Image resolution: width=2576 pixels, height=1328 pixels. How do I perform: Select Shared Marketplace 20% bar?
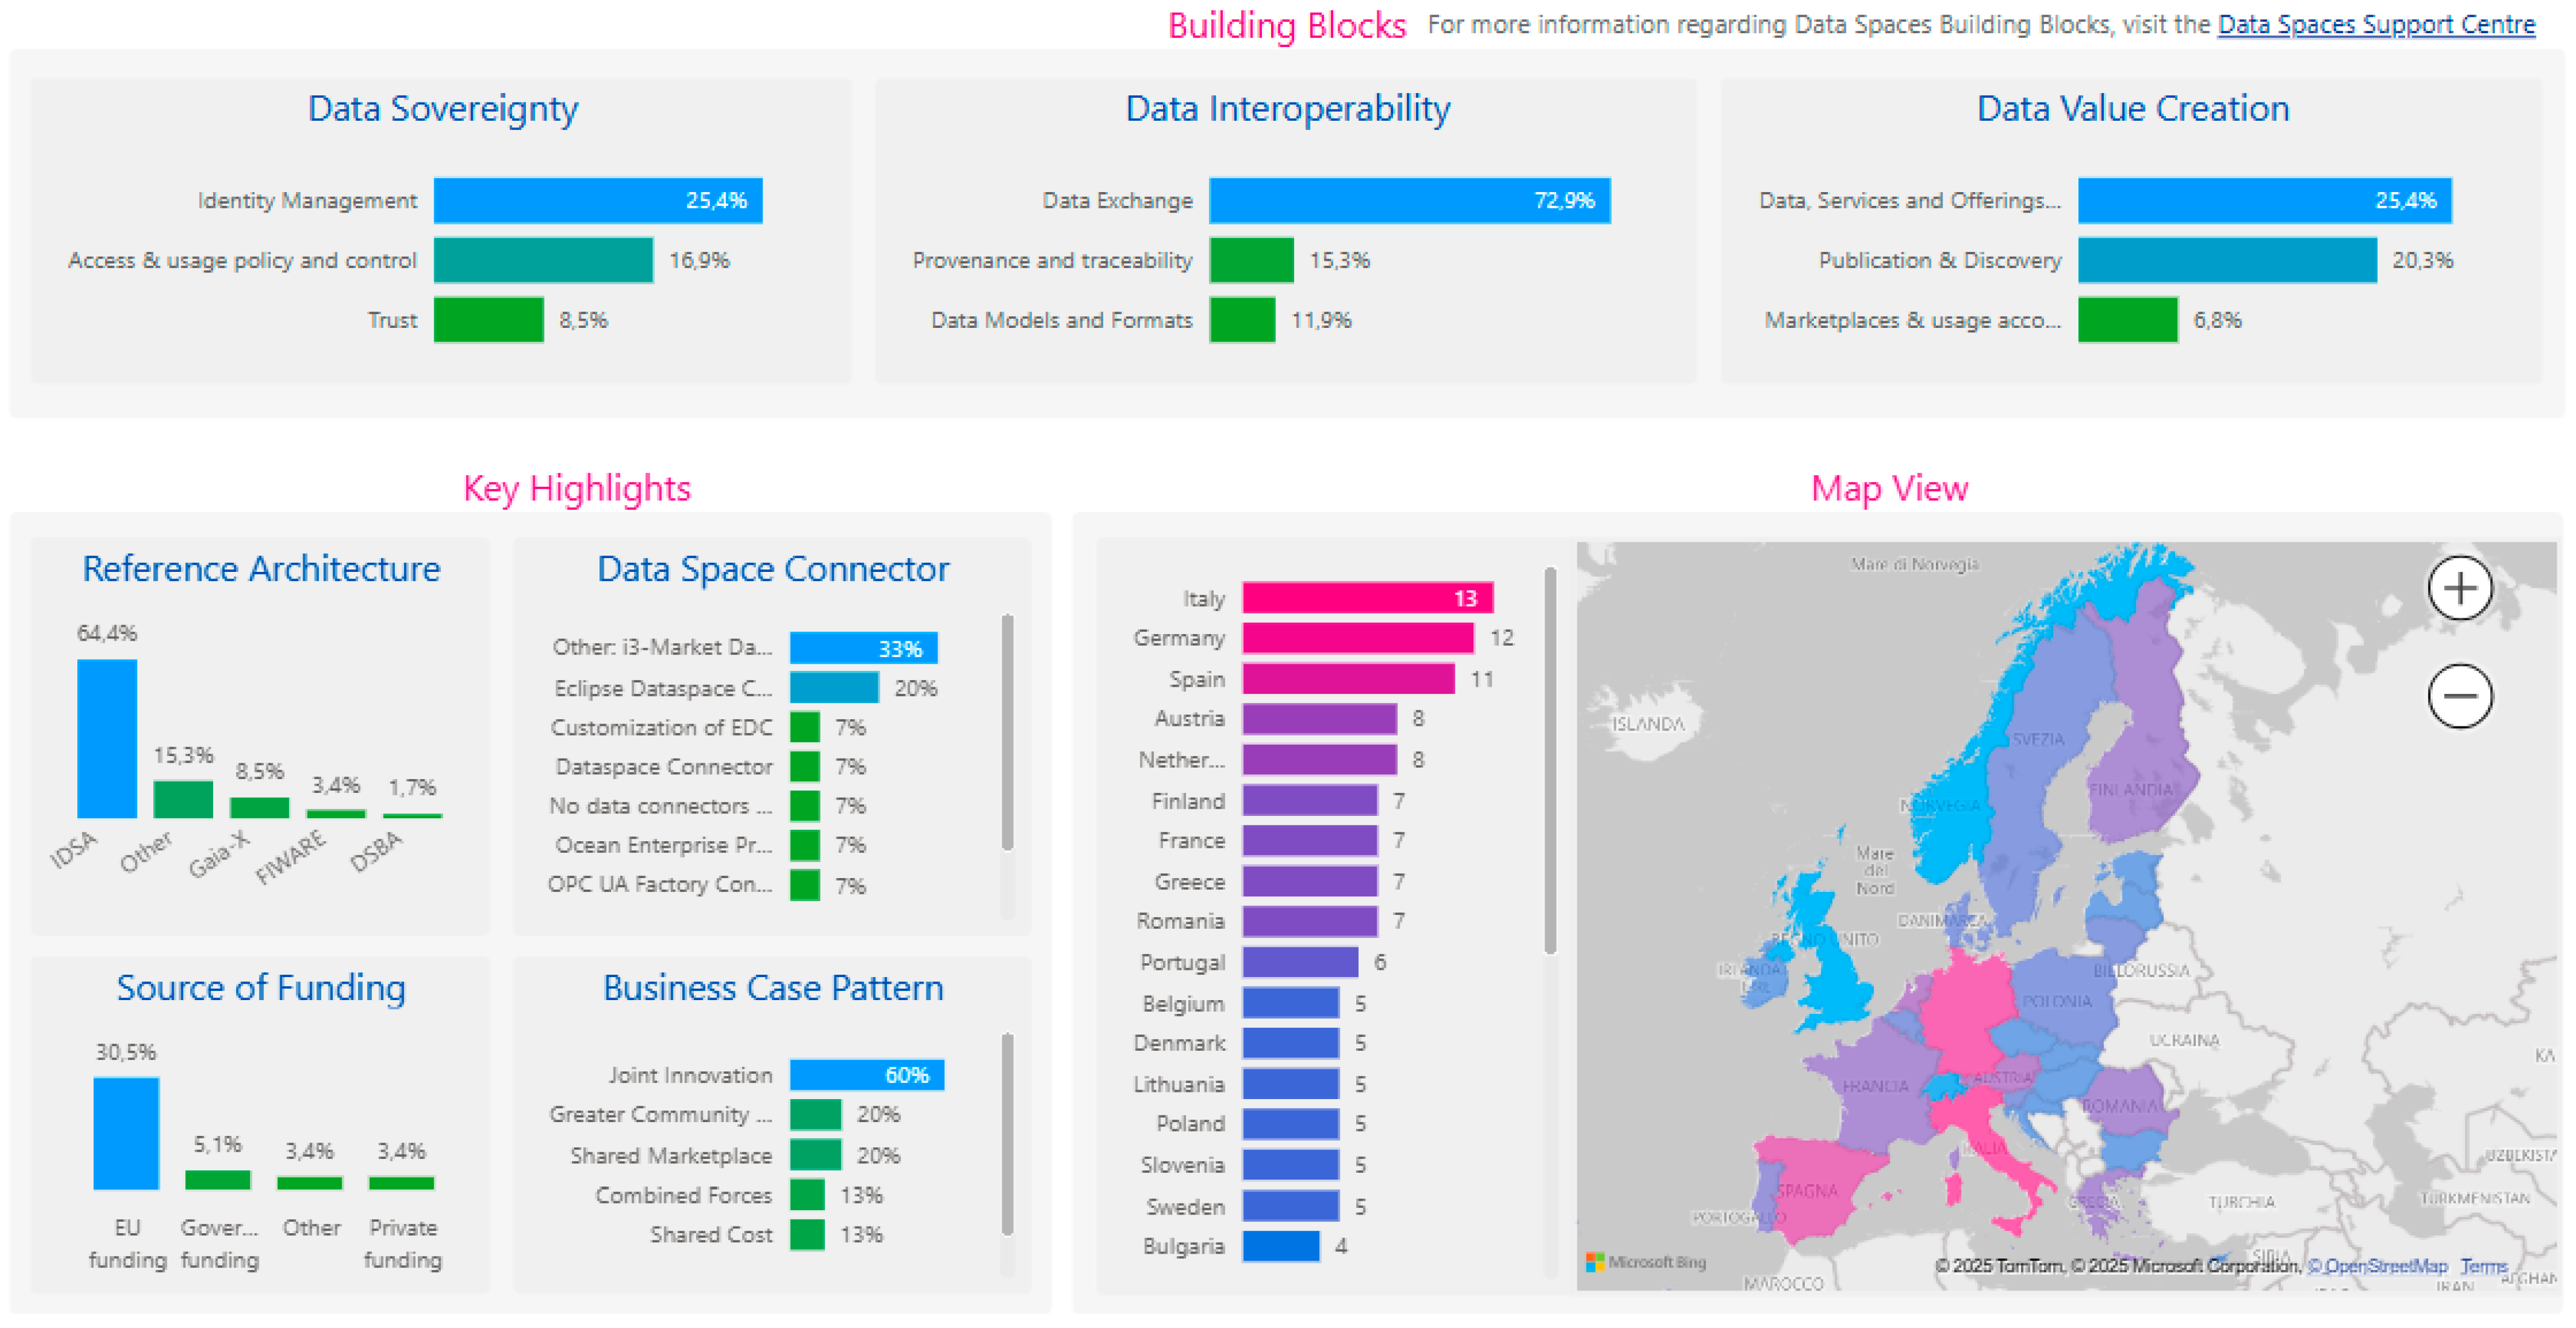816,1155
